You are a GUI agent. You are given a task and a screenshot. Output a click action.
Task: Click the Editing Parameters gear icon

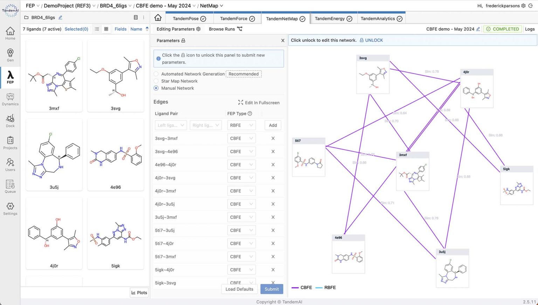(x=198, y=29)
